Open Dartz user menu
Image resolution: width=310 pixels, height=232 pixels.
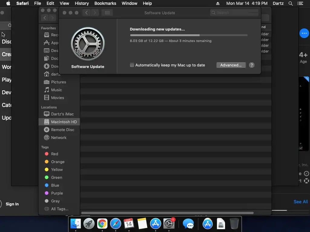click(x=278, y=3)
